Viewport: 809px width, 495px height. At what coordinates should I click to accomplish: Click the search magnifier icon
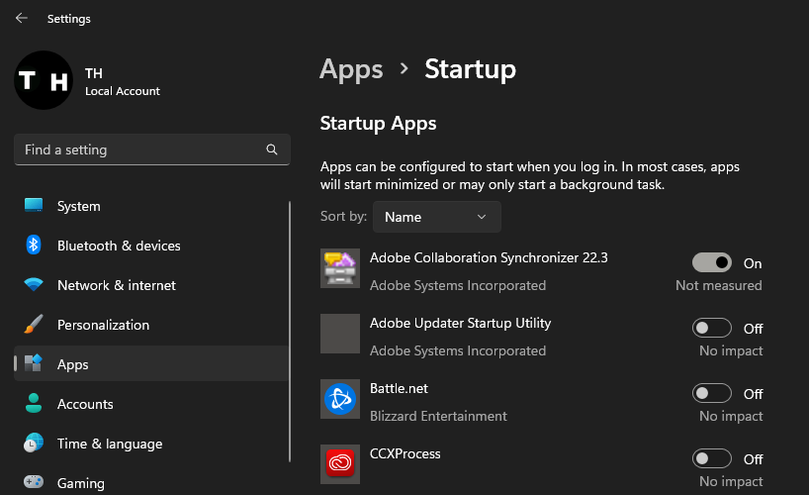(272, 149)
